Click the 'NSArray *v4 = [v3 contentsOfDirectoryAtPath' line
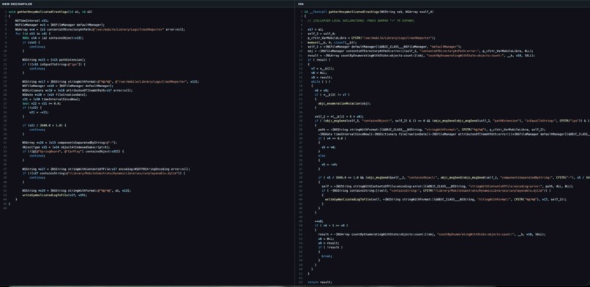Viewport: 590px width, 287px height. coord(100,29)
